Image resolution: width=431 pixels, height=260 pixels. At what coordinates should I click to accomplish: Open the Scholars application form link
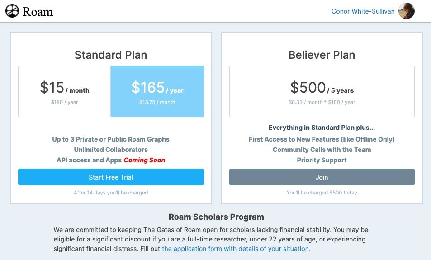point(236,249)
